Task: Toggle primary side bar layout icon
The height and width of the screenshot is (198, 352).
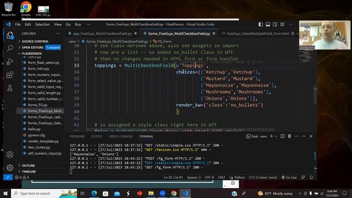Action: (x=261, y=24)
